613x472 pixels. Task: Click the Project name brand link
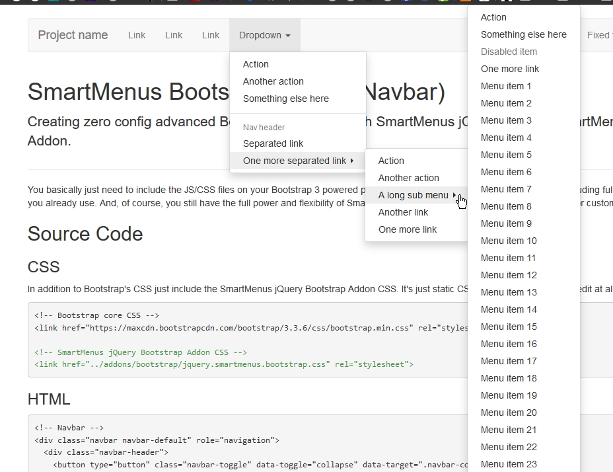(x=73, y=35)
